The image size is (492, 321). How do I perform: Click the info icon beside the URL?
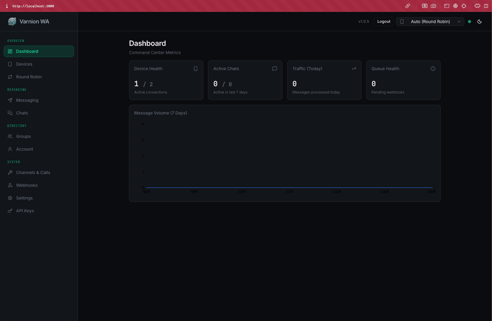point(7,6)
